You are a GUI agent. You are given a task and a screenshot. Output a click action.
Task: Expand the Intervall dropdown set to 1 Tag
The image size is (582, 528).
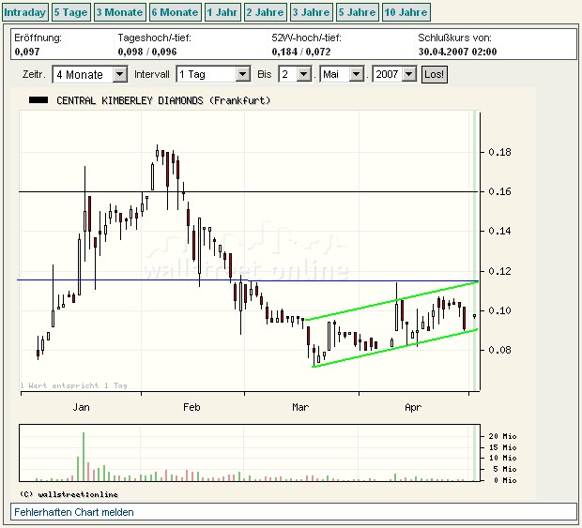(213, 73)
